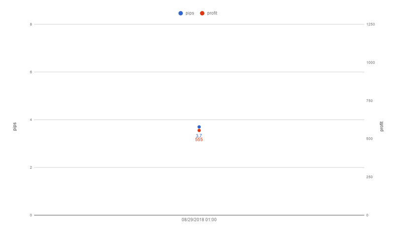Image resolution: width=394 pixels, height=243 pixels.
Task: Click the red 555 data annotation
Action: pos(199,140)
